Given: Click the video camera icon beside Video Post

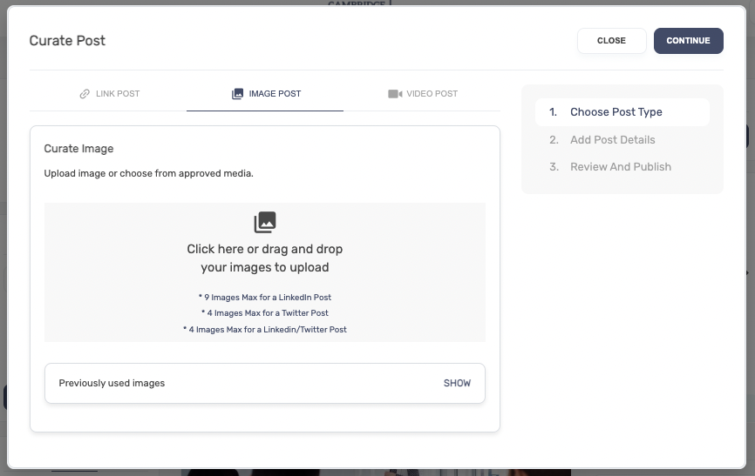Looking at the screenshot, I should pyautogui.click(x=395, y=94).
